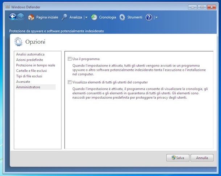Go back with the blue back arrow
The height and width of the screenshot is (176, 221).
13,17
